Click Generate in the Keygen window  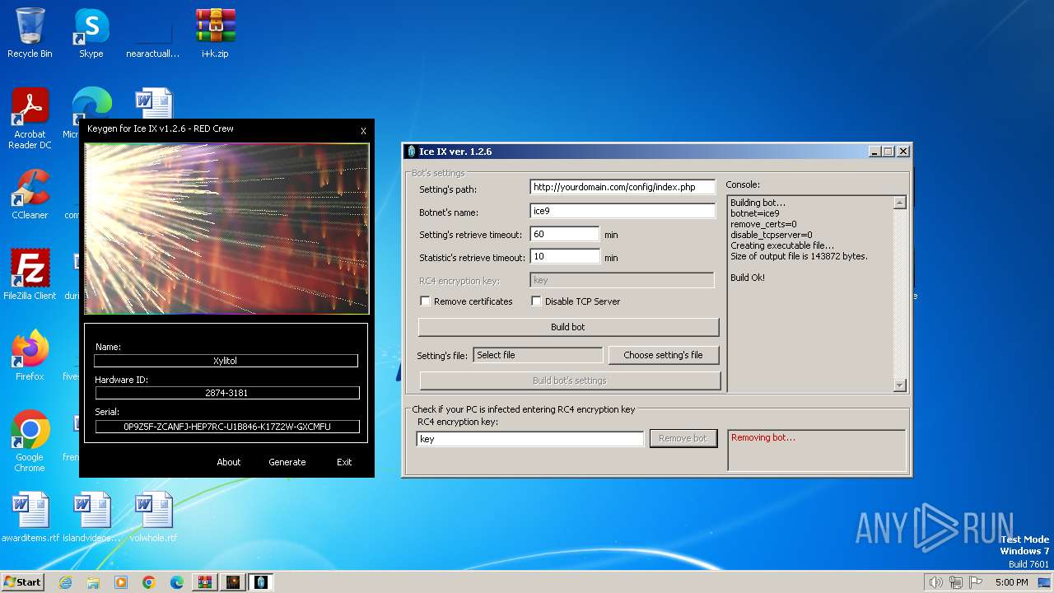click(x=287, y=462)
